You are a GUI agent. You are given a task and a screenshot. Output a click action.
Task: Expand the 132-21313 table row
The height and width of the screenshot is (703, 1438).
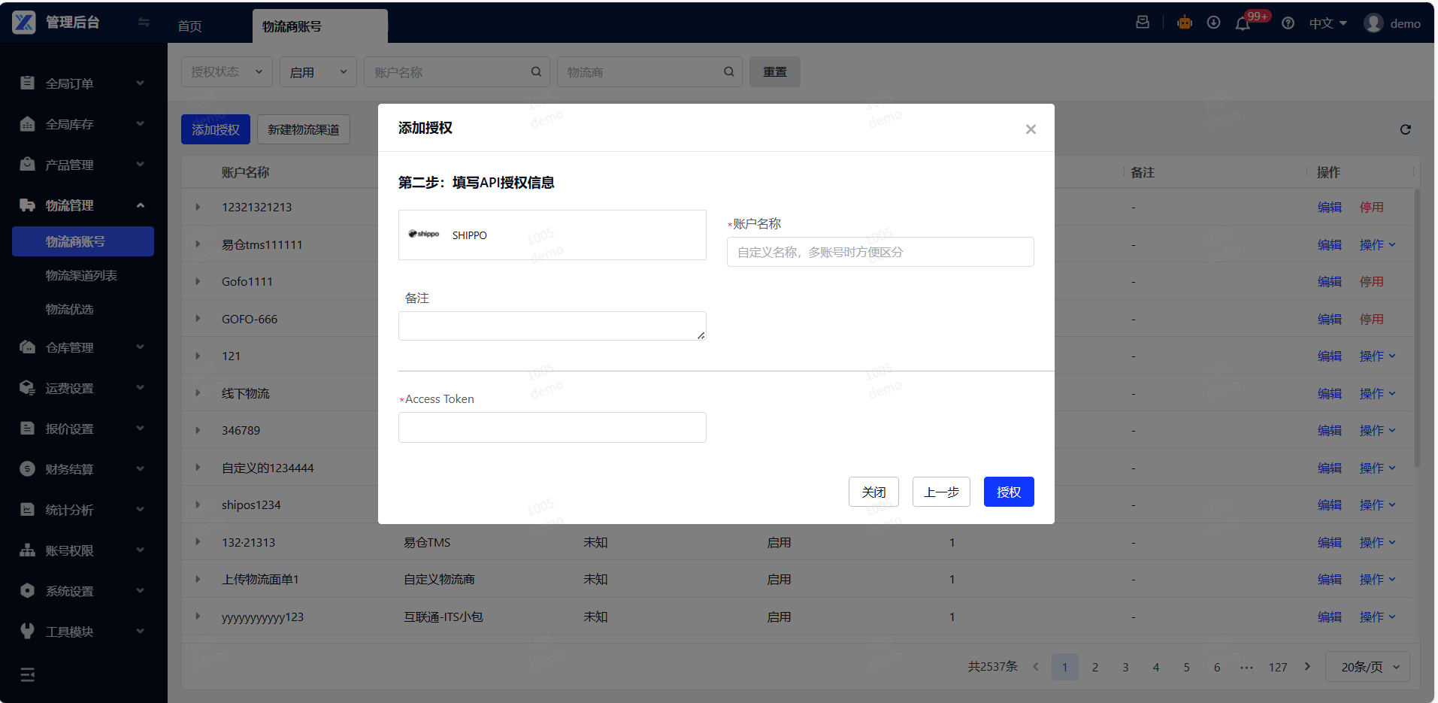click(198, 542)
